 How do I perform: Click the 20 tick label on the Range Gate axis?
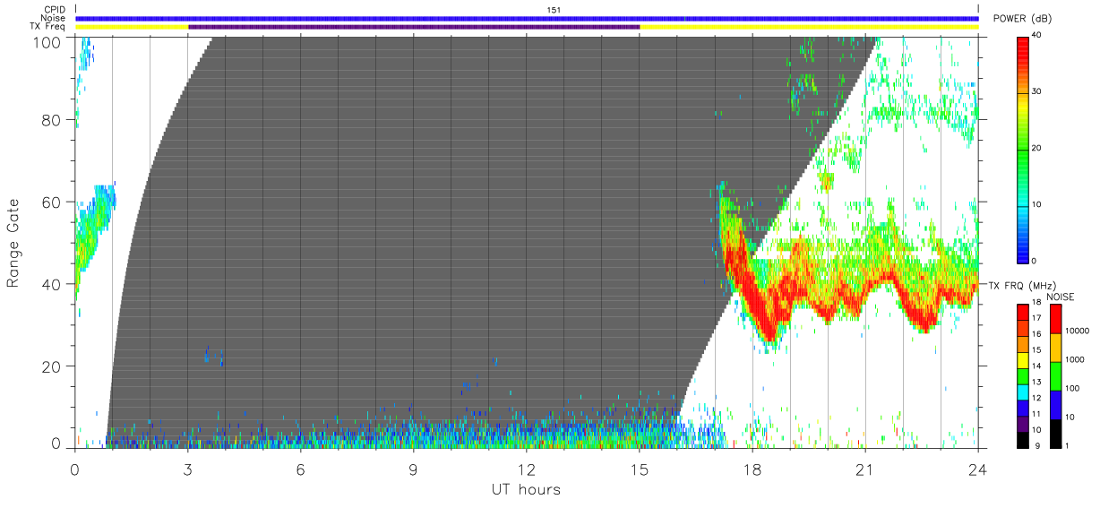(51, 366)
